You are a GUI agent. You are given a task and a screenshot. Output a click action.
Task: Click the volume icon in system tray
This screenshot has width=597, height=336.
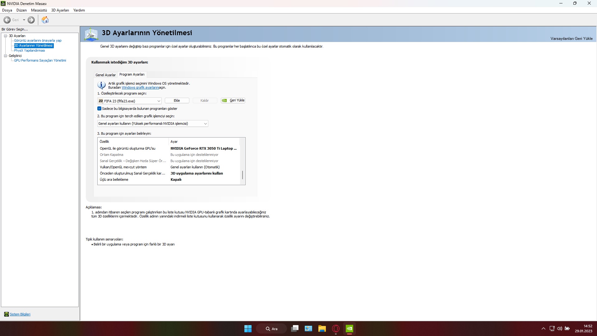pos(560,329)
